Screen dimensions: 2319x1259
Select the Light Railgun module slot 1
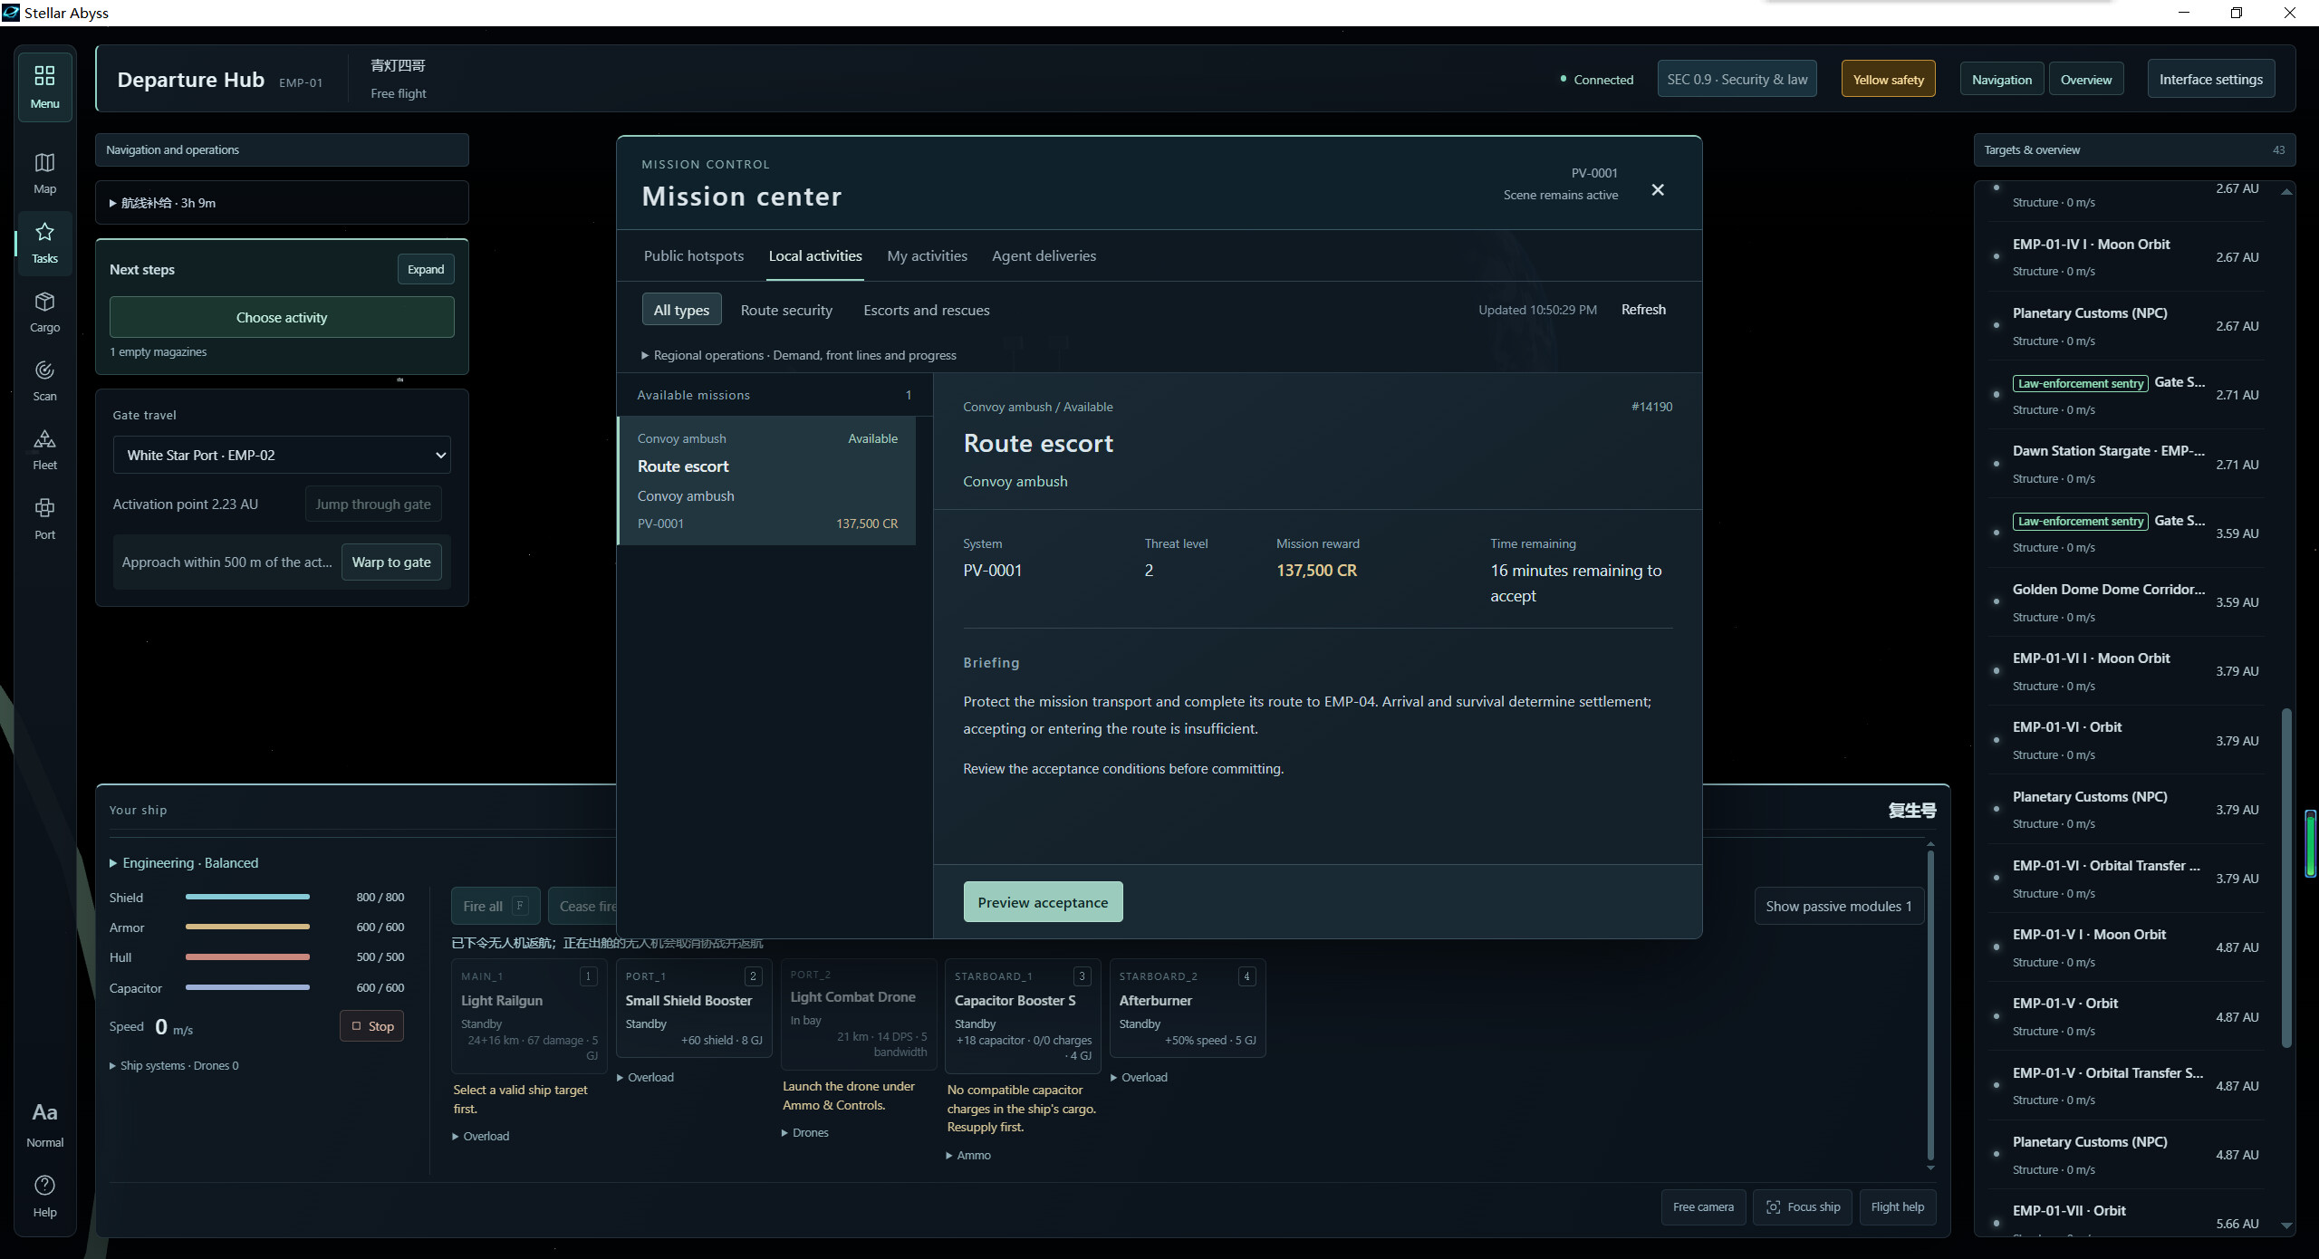coord(529,1014)
